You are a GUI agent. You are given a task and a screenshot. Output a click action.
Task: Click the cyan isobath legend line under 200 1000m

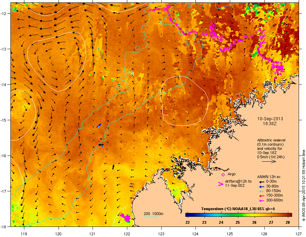[151, 217]
